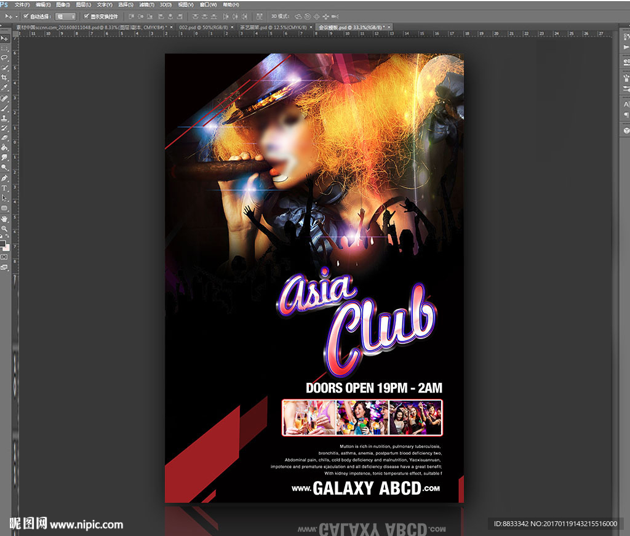The height and width of the screenshot is (536, 630).
Task: Change the screen mode
Action: tap(4, 267)
